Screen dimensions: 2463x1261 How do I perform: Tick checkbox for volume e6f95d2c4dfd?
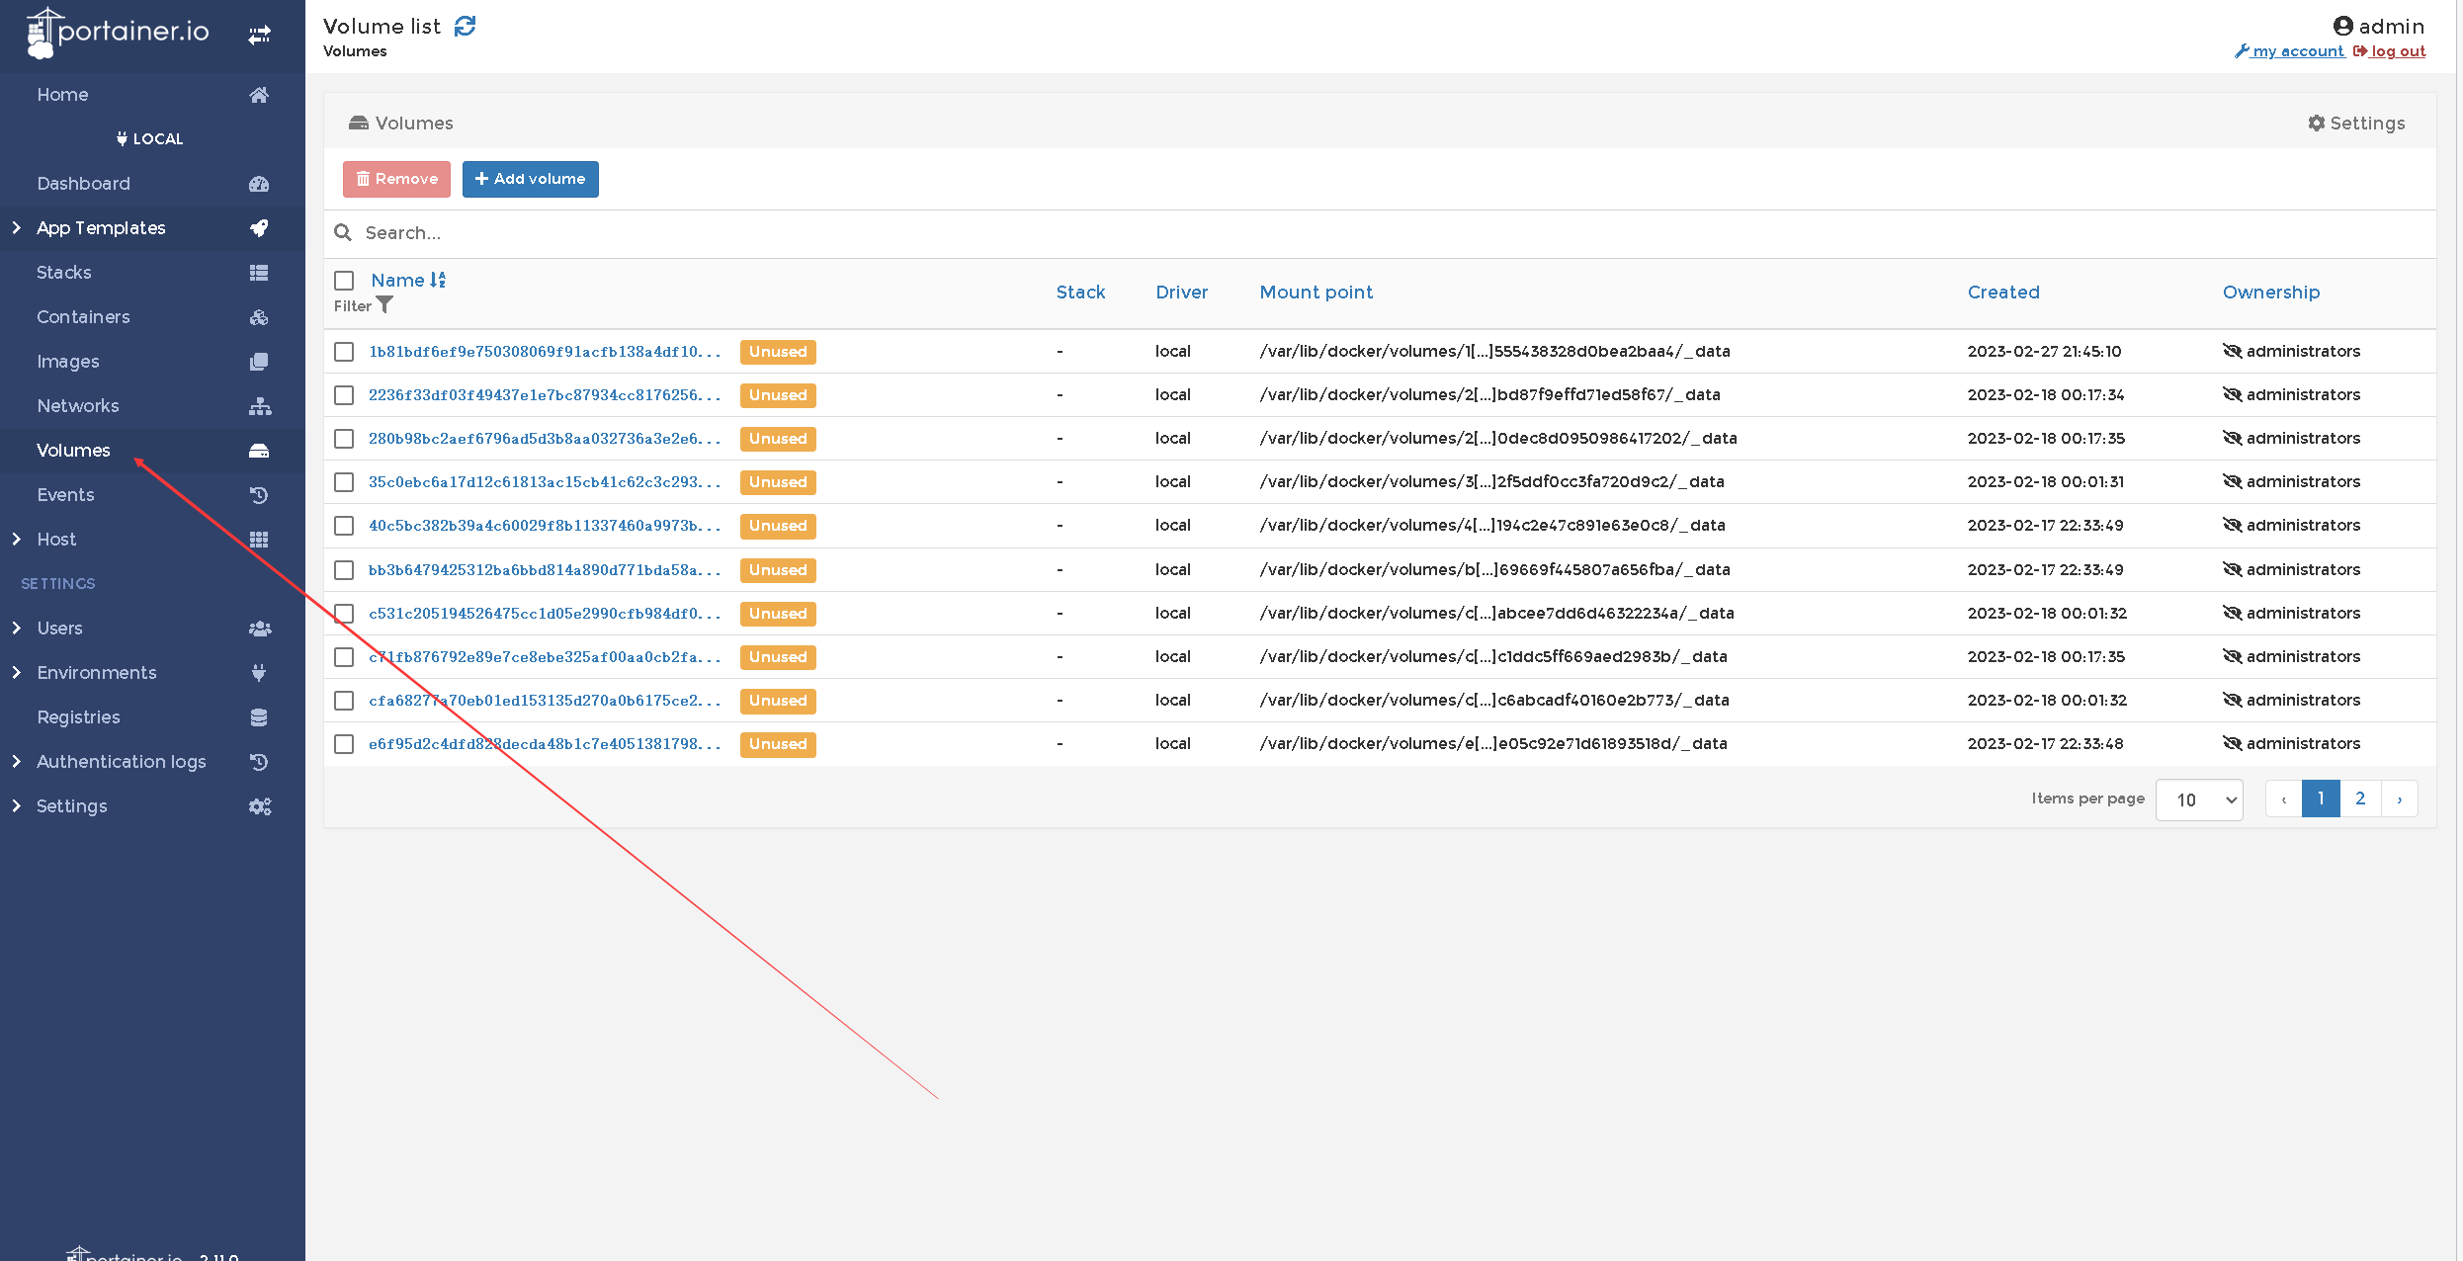[x=344, y=744]
